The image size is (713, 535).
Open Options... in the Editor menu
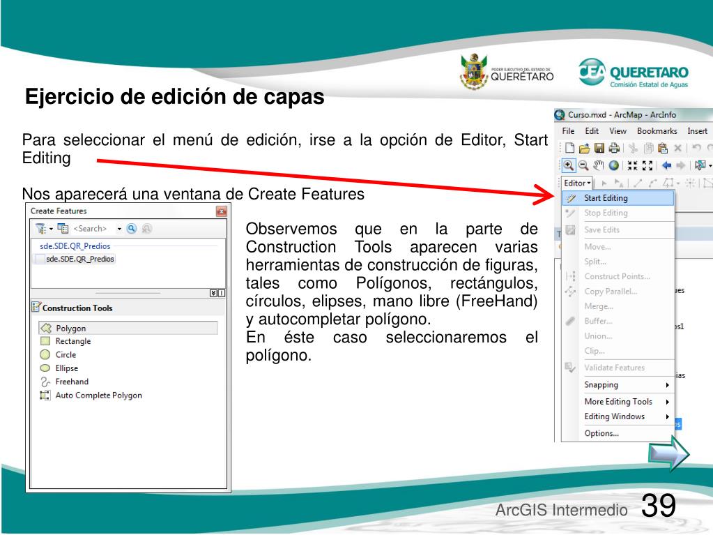[x=618, y=433]
